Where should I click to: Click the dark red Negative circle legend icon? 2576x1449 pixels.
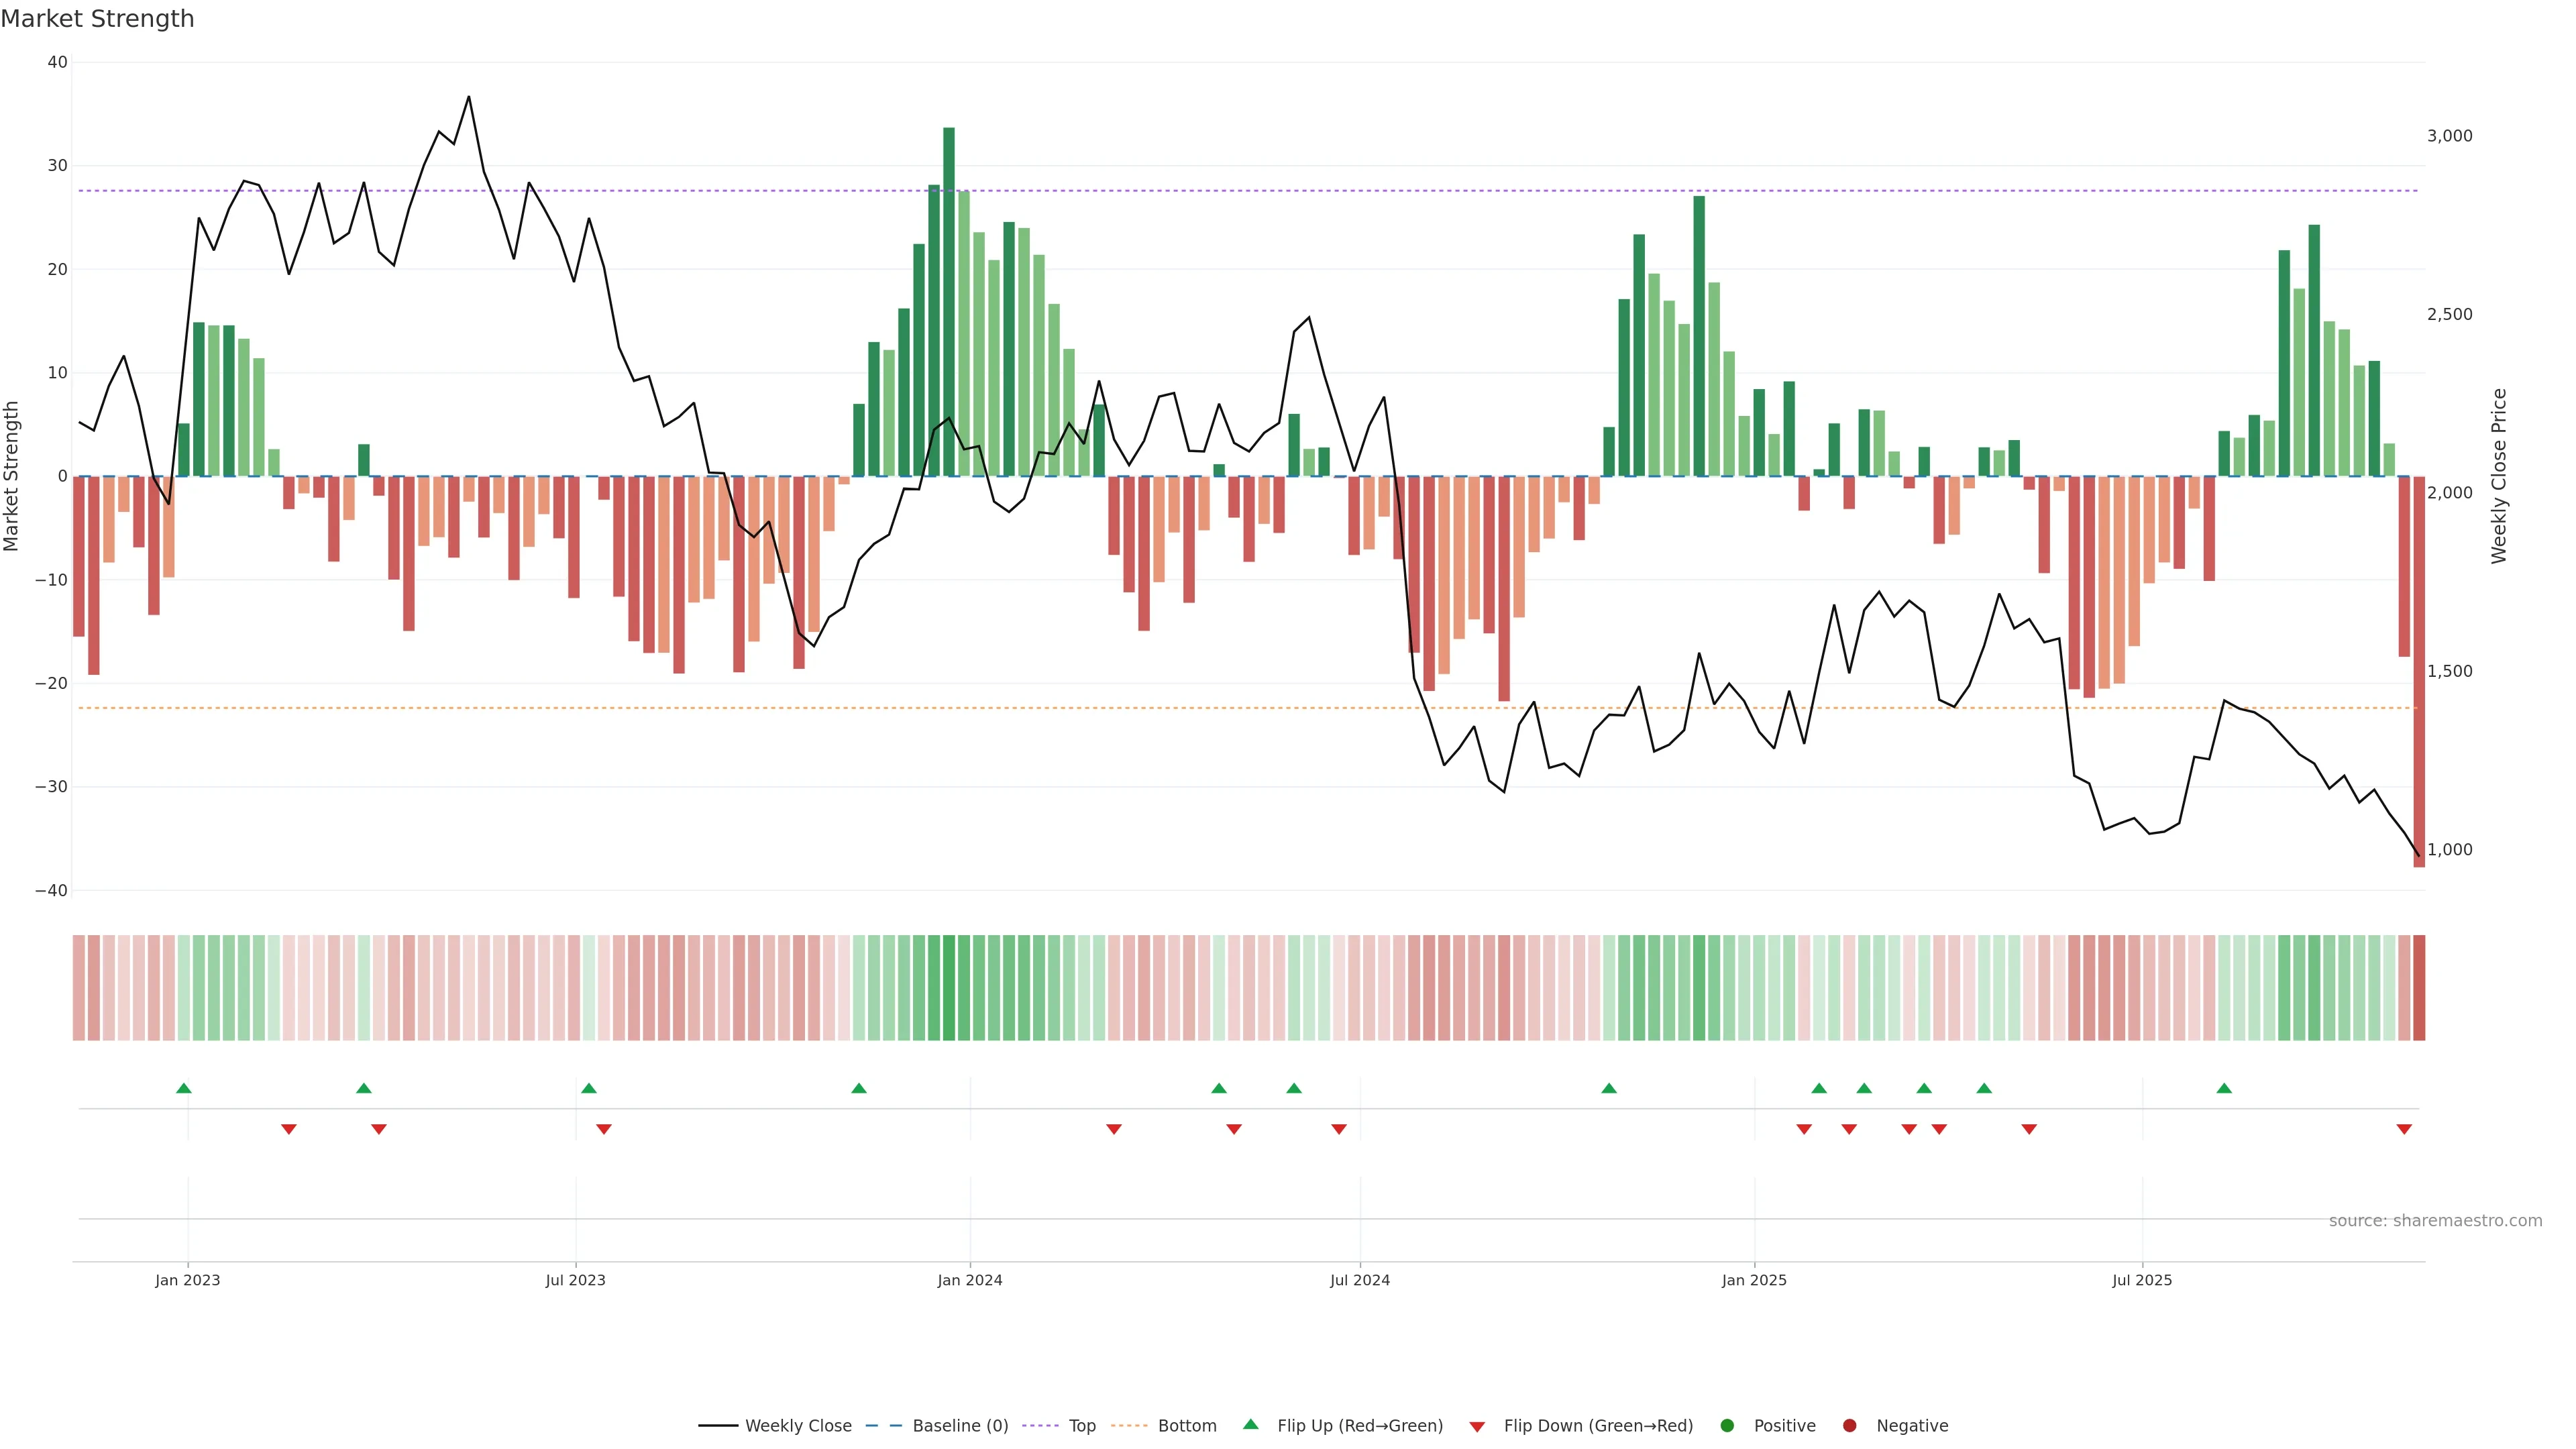pyautogui.click(x=1849, y=1425)
